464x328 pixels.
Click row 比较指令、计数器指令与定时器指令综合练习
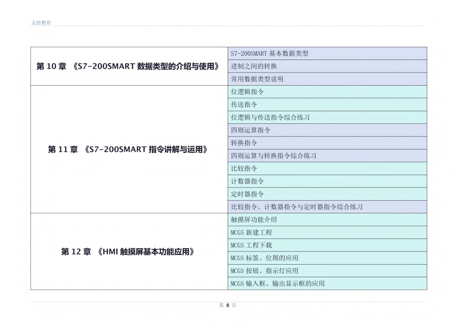[x=327, y=207]
